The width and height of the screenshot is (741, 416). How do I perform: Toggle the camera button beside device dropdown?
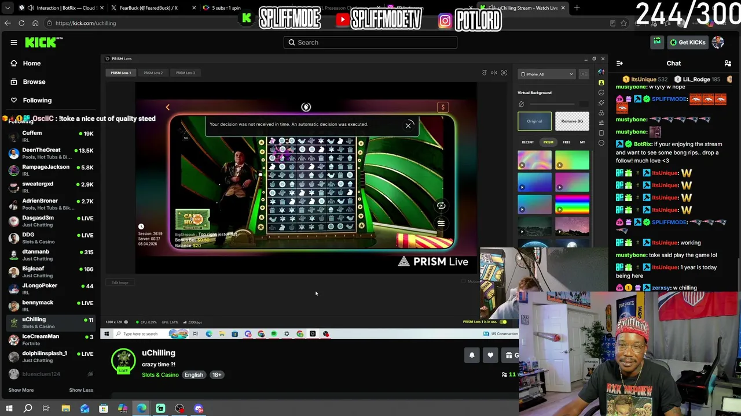584,74
